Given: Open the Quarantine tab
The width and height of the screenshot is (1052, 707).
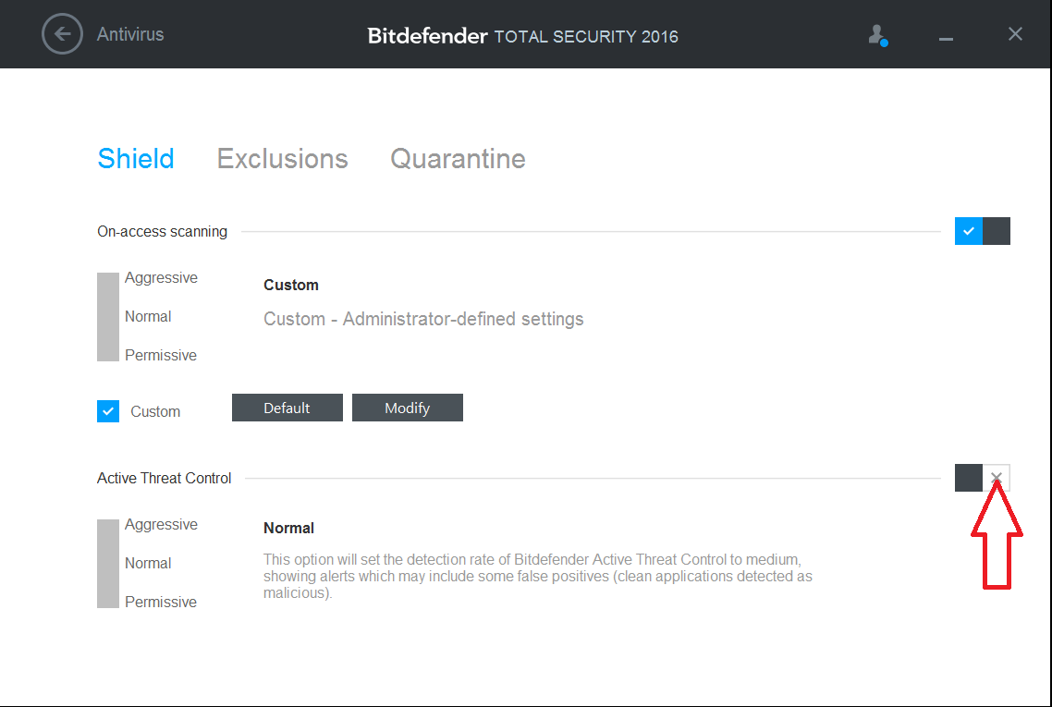Looking at the screenshot, I should 458,159.
